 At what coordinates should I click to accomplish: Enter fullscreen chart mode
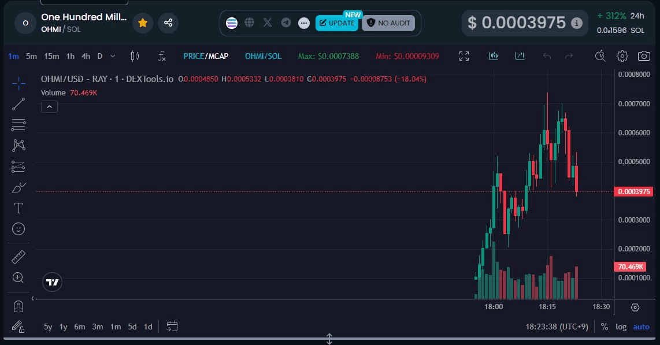[464, 56]
